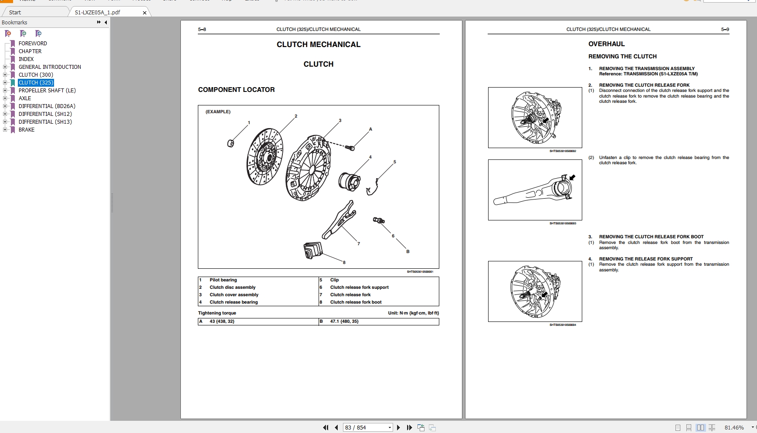Select the BRAKE bookmark label
This screenshot has width=757, height=433.
[x=27, y=130]
